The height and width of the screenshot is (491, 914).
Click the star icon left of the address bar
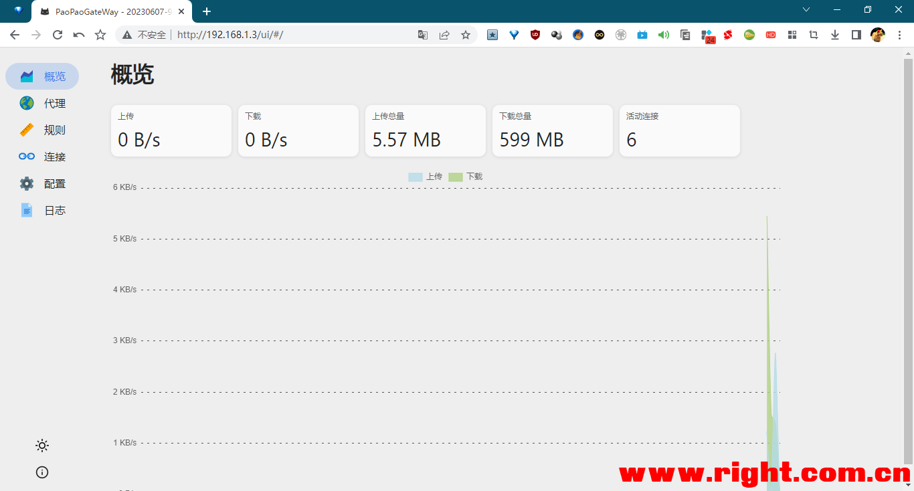pos(100,35)
